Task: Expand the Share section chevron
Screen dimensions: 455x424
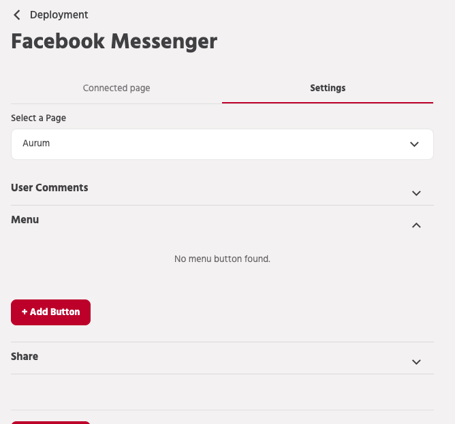Action: (x=417, y=362)
